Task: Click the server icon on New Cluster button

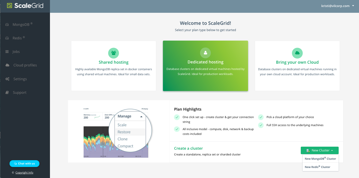Action: click(308, 150)
